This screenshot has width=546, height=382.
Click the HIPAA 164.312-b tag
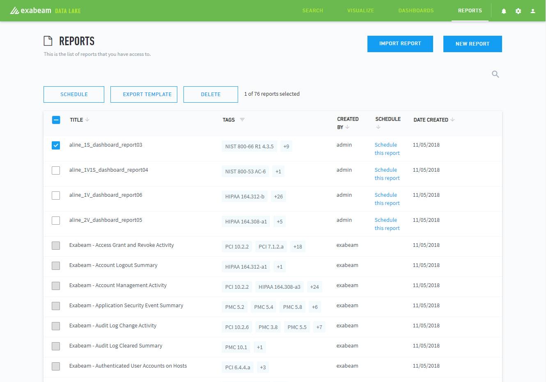coord(245,196)
